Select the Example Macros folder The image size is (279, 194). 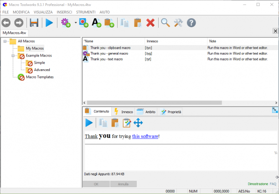pos(39,56)
